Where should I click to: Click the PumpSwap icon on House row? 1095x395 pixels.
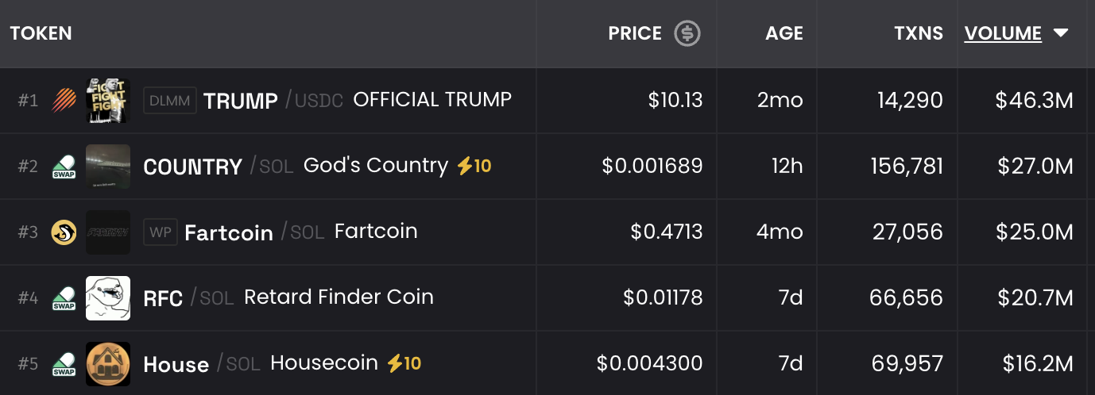point(64,364)
